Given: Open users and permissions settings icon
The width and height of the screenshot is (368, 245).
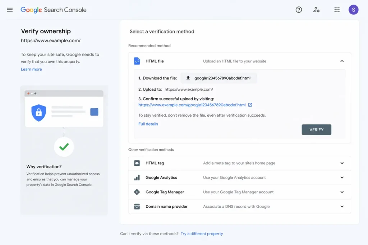Looking at the screenshot, I should click(316, 10).
